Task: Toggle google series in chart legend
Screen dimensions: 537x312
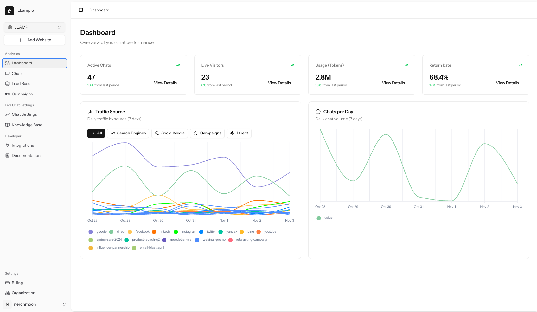Action: coord(98,232)
